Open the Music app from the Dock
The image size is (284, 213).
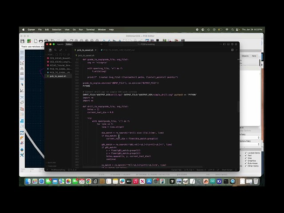(x=135, y=181)
